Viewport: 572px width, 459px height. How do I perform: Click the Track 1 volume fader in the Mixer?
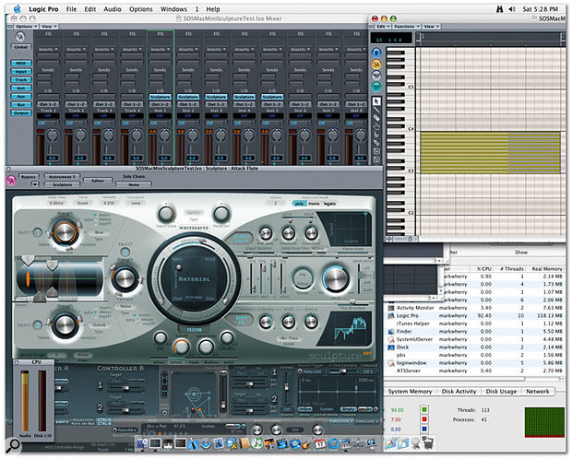(x=49, y=148)
